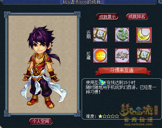
Task: Click the last empty difficulty star
Action: tap(117, 116)
